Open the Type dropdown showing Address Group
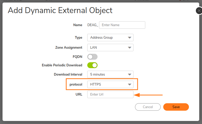The width and height of the screenshot is (202, 124). (x=110, y=38)
